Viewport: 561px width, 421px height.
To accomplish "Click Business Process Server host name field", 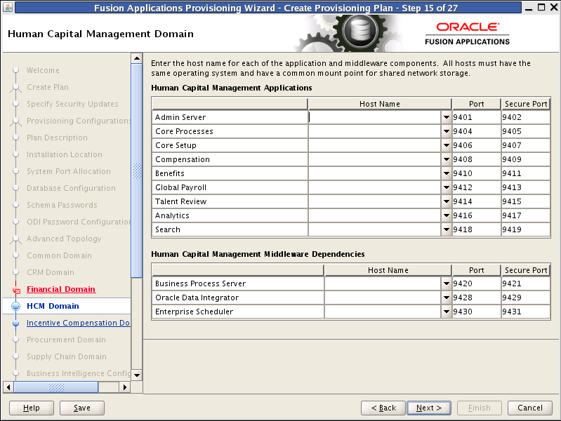I will [383, 283].
